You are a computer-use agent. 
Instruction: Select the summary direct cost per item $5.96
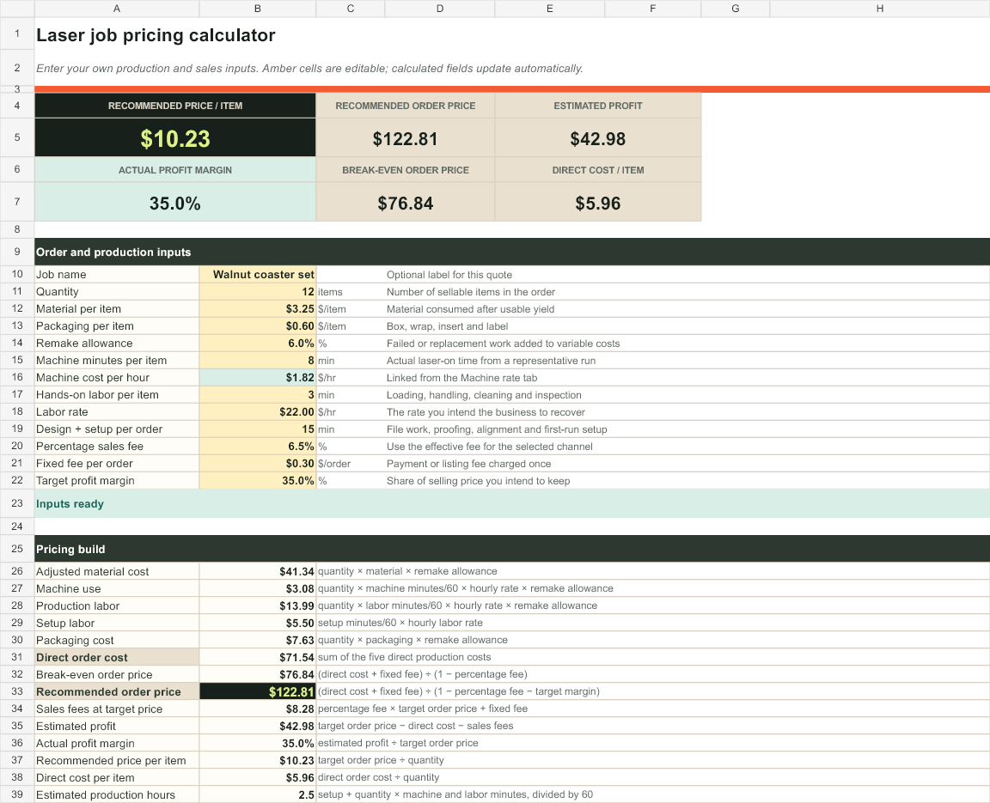coord(598,203)
